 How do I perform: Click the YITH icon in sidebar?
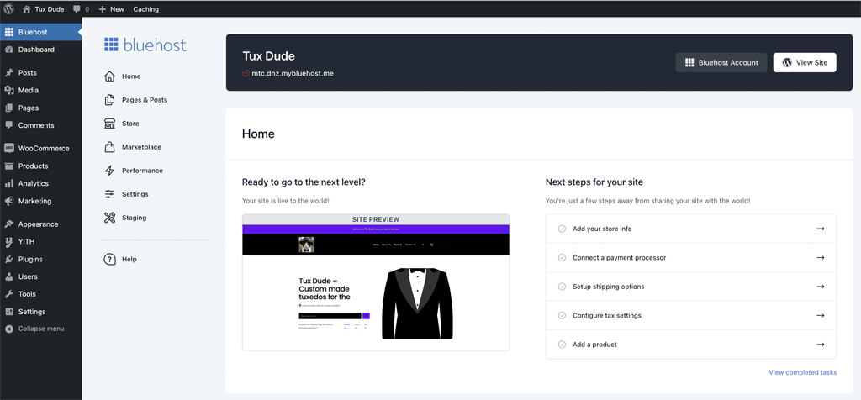[x=8, y=241]
